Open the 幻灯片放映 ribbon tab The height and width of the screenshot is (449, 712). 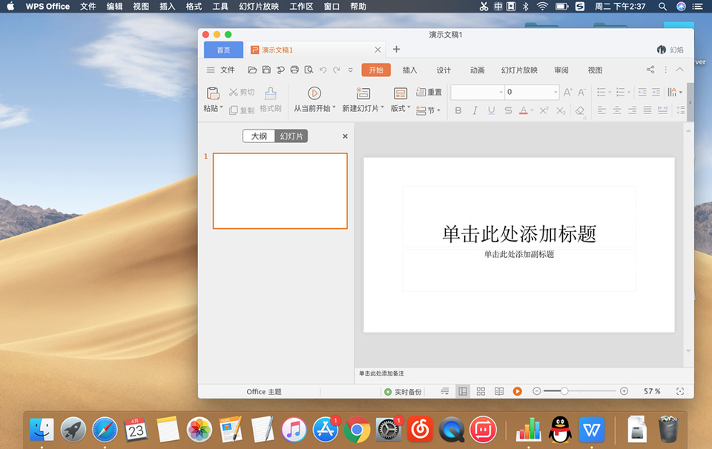tap(519, 70)
